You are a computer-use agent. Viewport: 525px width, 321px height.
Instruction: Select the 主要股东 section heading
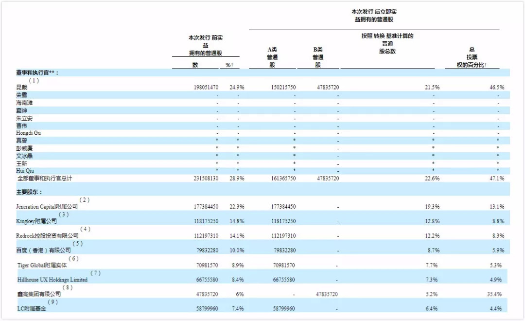coord(29,192)
